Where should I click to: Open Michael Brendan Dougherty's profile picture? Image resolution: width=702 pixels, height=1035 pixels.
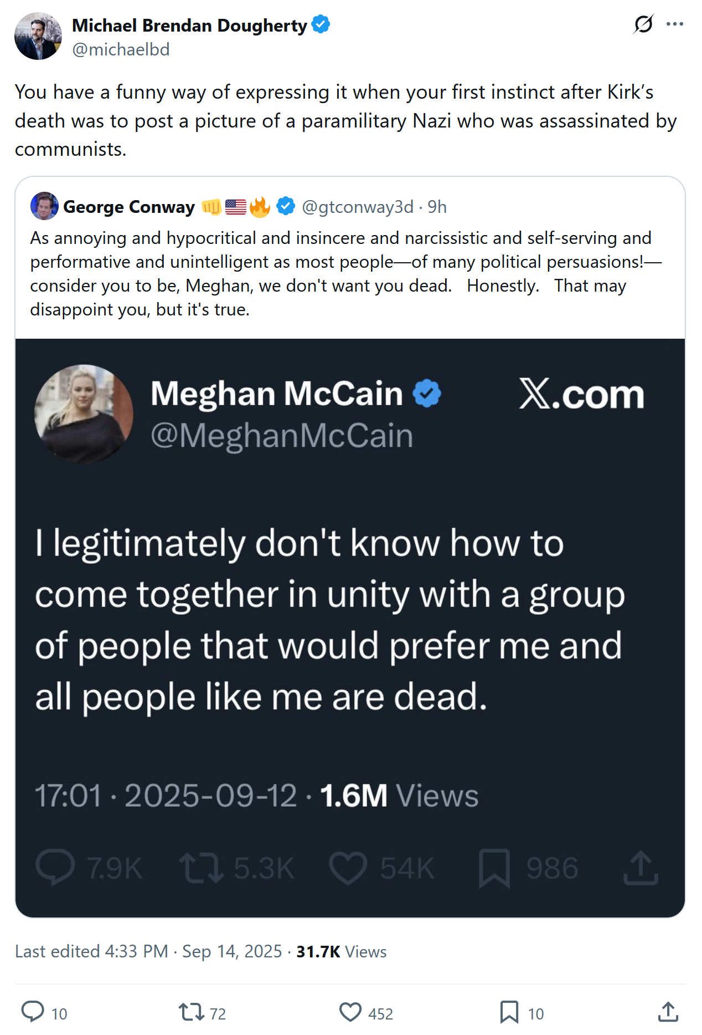38,37
